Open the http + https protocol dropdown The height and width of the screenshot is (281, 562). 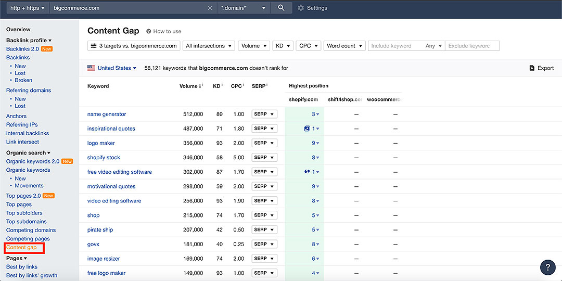(28, 8)
